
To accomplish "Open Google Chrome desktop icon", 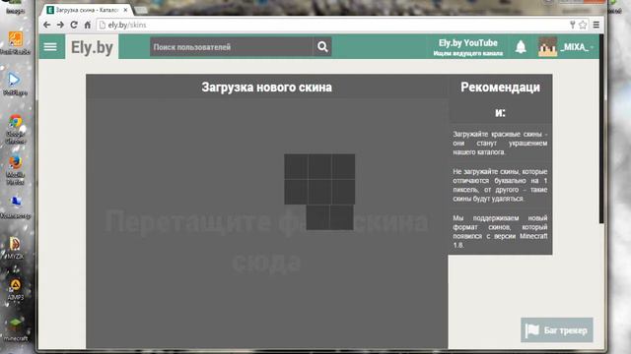I will 16,129.
